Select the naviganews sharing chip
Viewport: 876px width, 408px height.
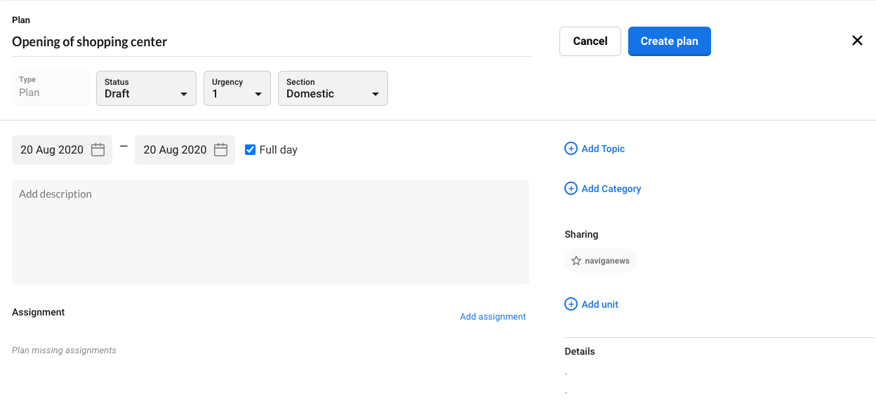coord(600,260)
